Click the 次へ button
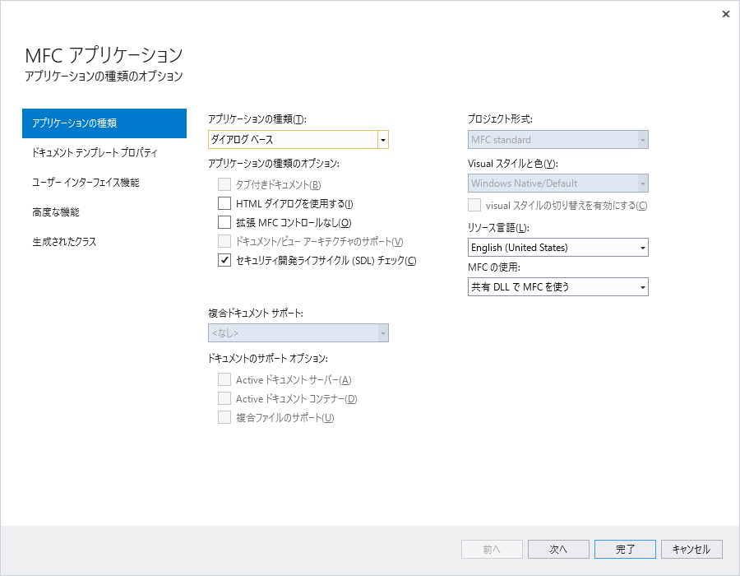This screenshot has width=740, height=576. [558, 549]
